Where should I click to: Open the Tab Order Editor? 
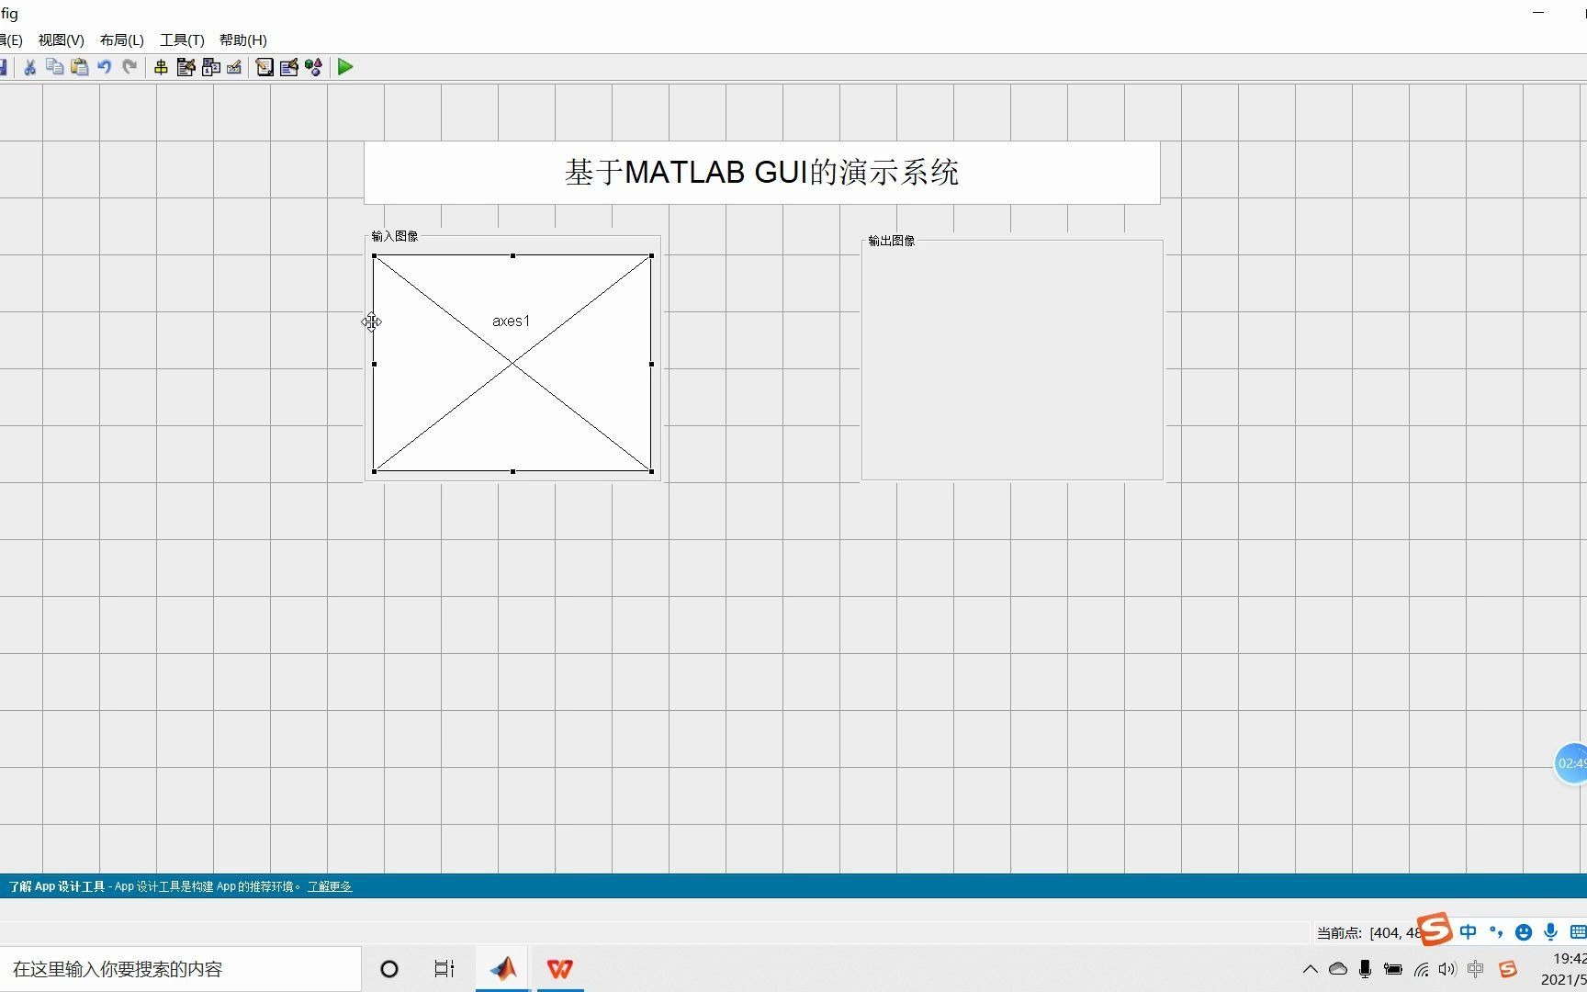[x=211, y=67]
